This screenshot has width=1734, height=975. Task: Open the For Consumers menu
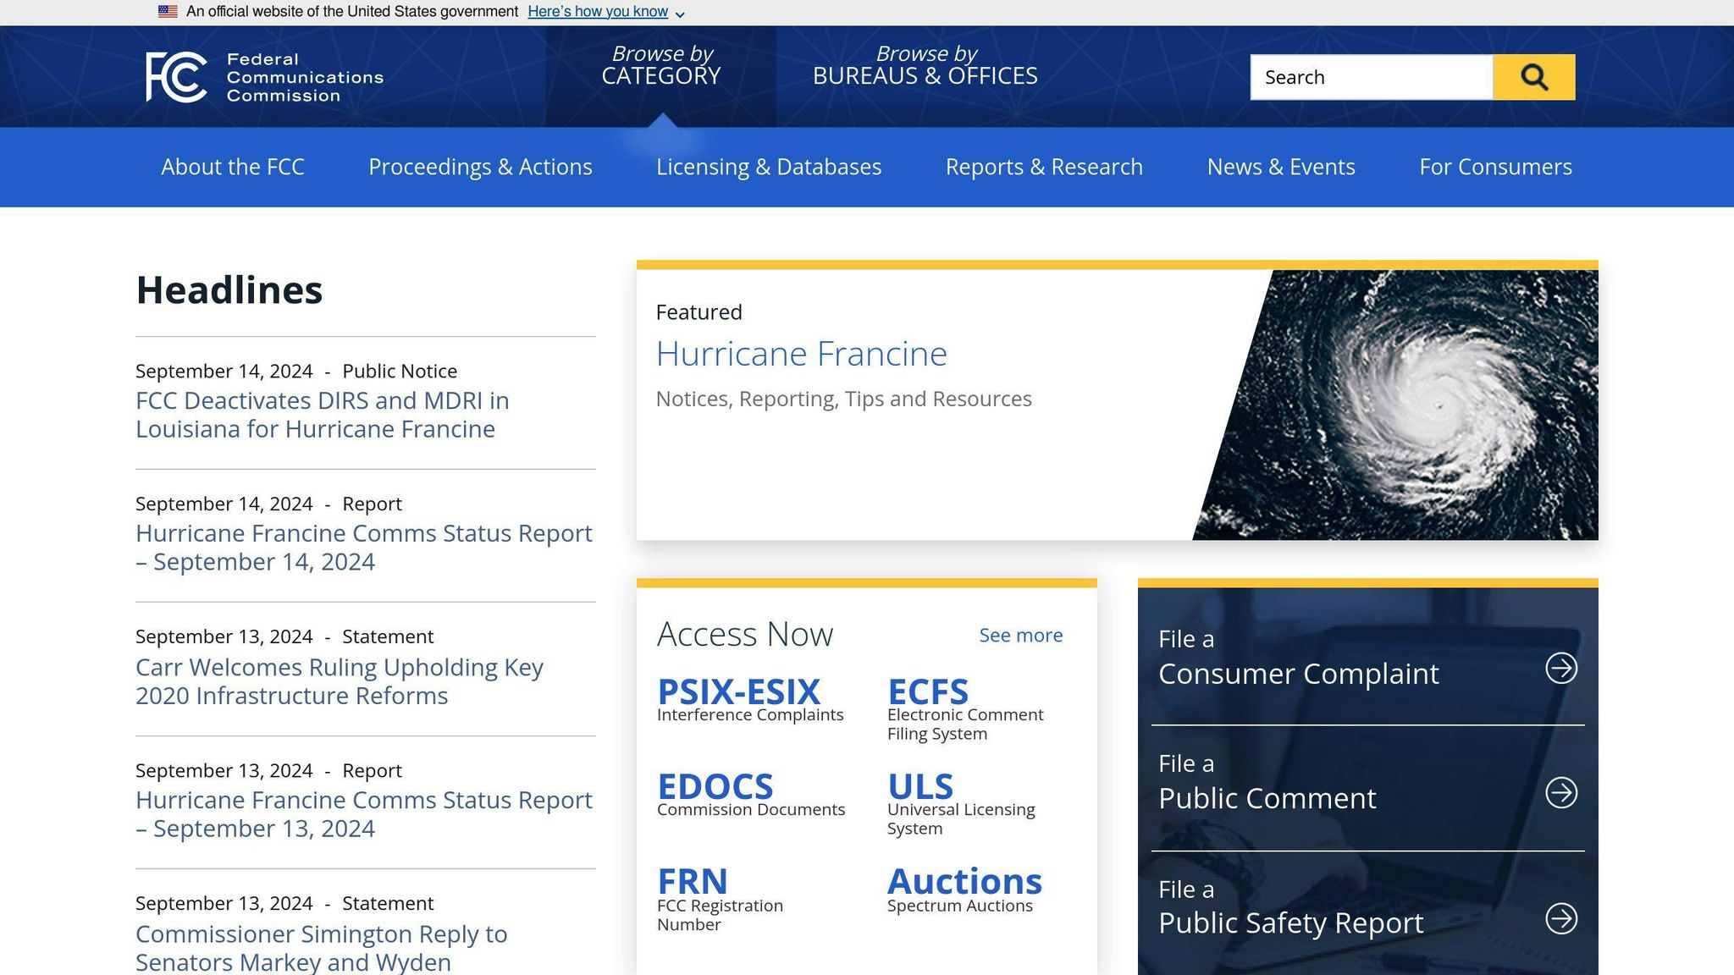click(x=1495, y=167)
